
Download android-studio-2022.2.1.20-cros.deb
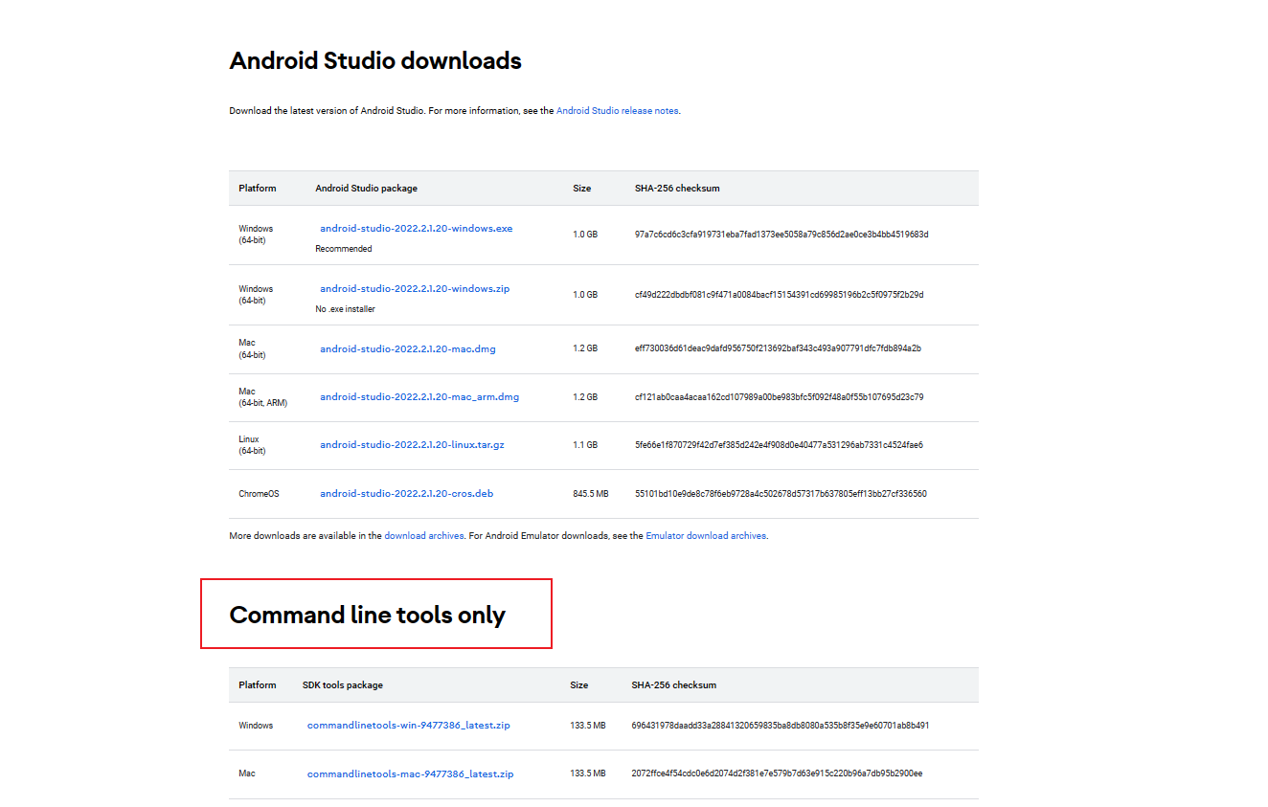[406, 494]
